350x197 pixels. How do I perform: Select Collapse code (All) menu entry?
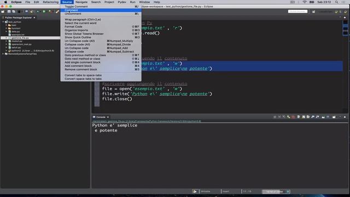pos(101,44)
